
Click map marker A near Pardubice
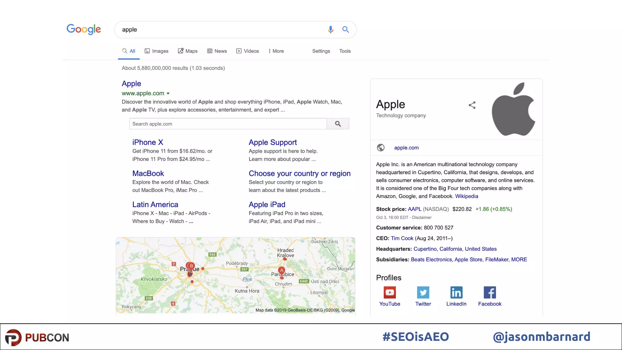(x=282, y=271)
